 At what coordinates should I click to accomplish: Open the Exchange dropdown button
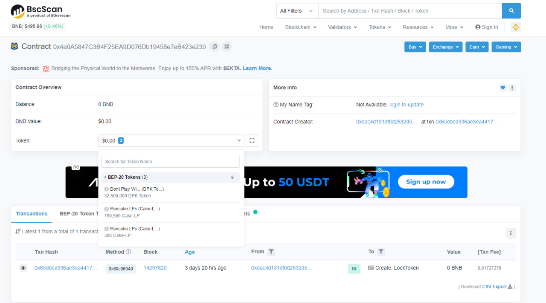point(446,47)
